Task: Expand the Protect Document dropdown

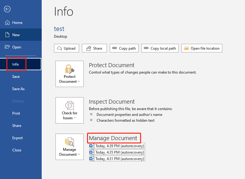Action: [x=69, y=74]
